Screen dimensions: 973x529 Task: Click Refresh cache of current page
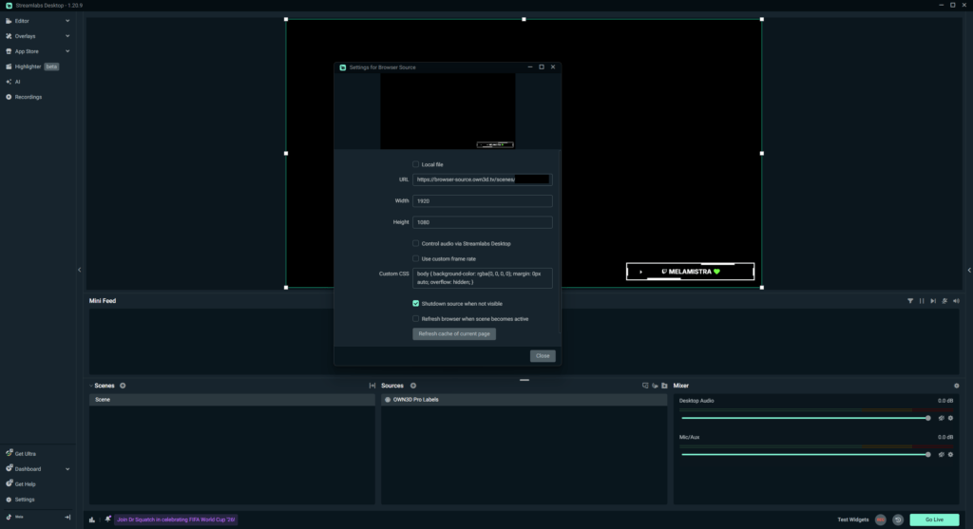(x=454, y=334)
